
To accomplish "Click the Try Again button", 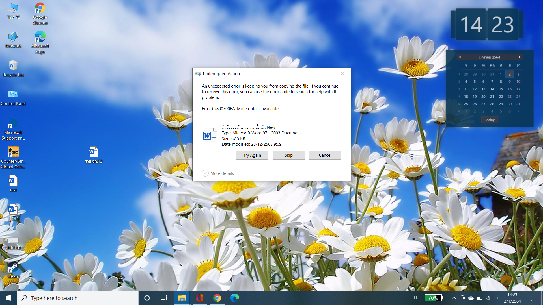I will 252,155.
